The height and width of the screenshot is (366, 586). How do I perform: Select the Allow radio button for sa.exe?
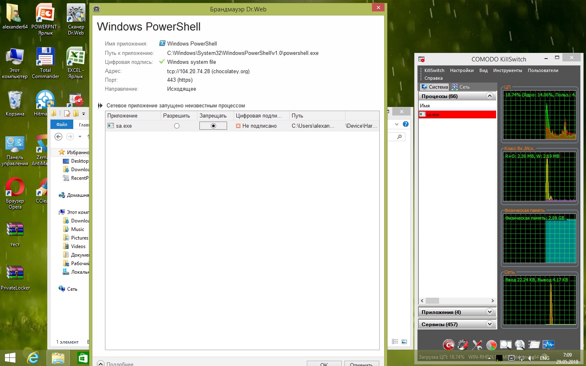tap(177, 126)
